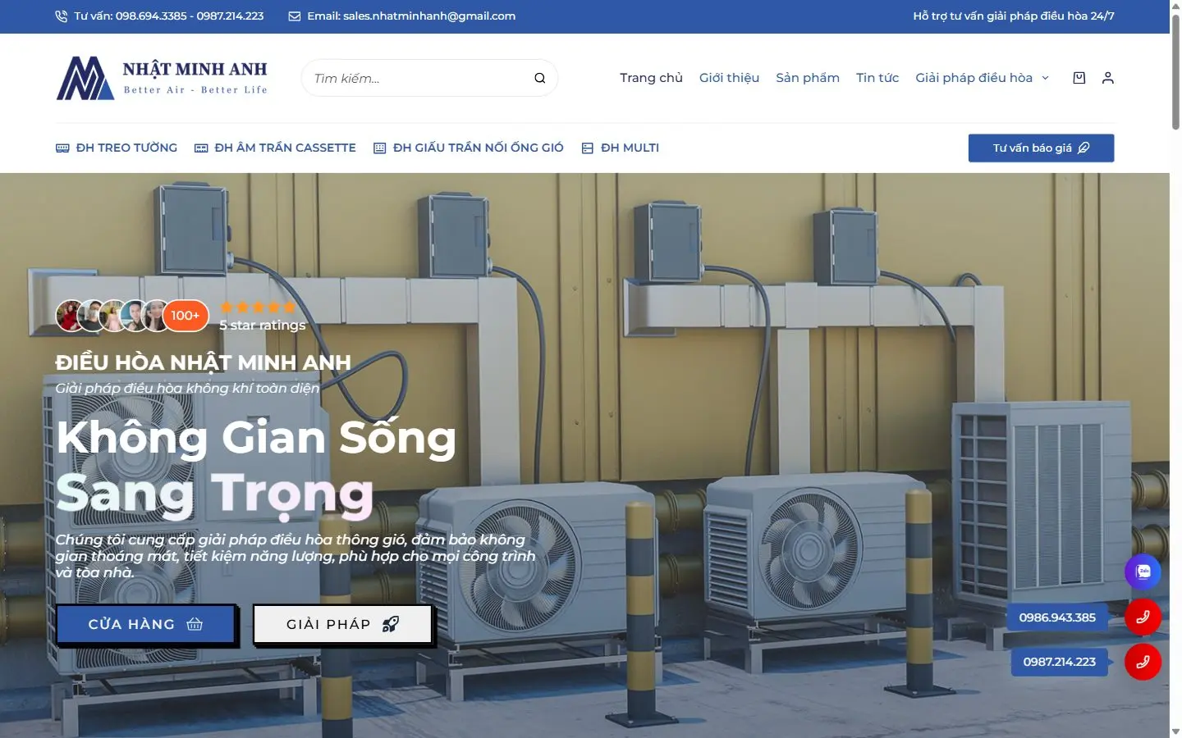Click the search magnifier icon
The image size is (1182, 738).
coord(539,78)
